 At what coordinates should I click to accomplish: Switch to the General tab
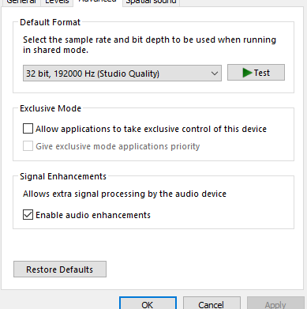[x=21, y=2]
